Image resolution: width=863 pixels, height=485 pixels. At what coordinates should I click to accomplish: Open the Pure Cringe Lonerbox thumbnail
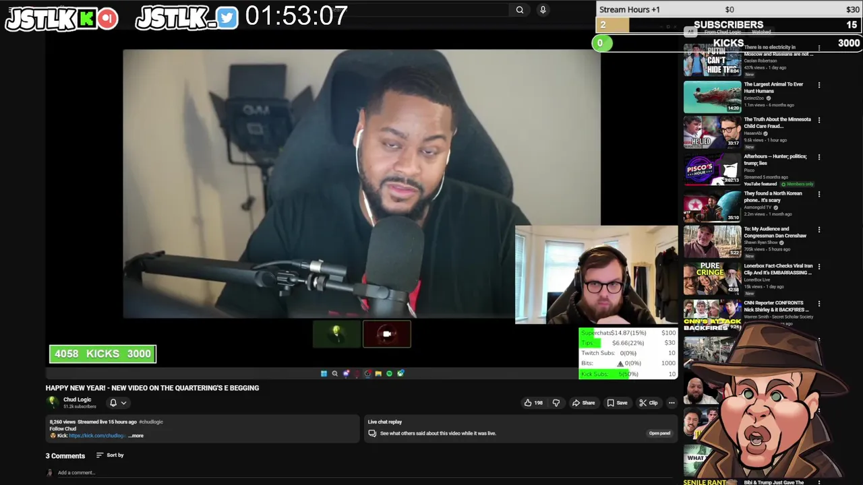[713, 279]
